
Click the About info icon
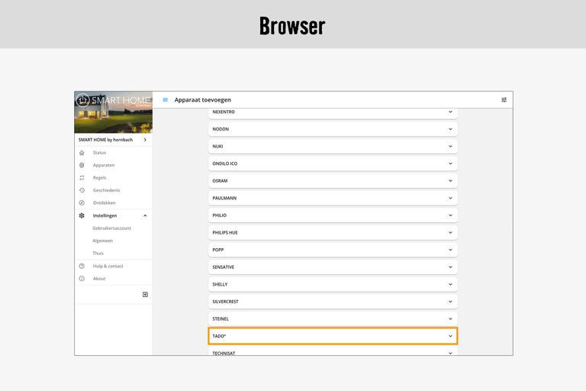pos(82,279)
